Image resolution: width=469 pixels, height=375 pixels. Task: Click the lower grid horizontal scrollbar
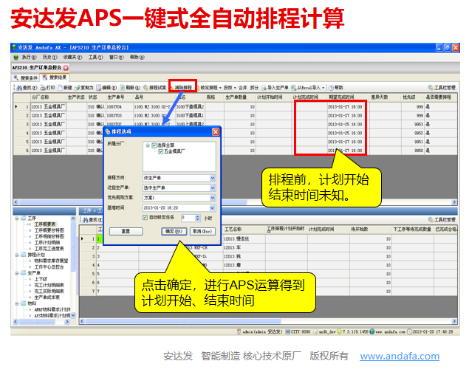tap(268, 321)
